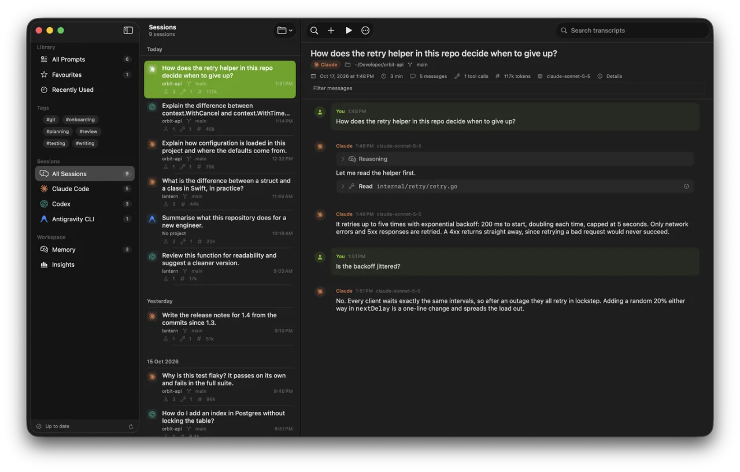
Task: Open Favourites in Library
Action: 85,75
